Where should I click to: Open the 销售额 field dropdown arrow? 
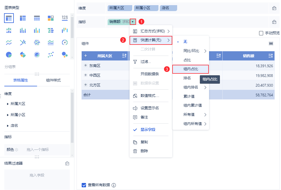click(x=133, y=22)
